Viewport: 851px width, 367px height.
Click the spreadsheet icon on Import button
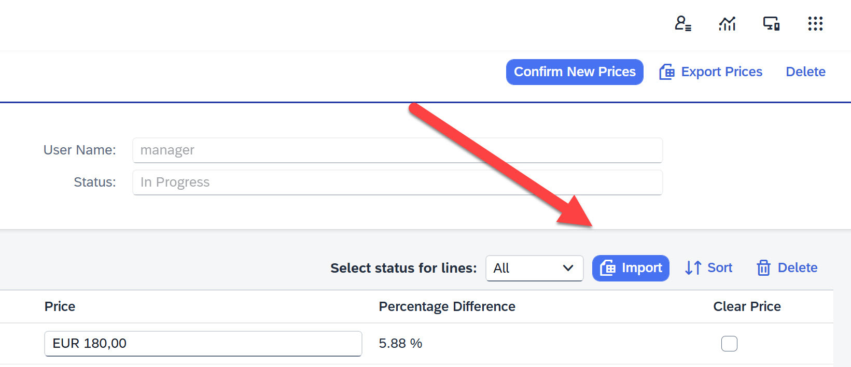pos(608,268)
